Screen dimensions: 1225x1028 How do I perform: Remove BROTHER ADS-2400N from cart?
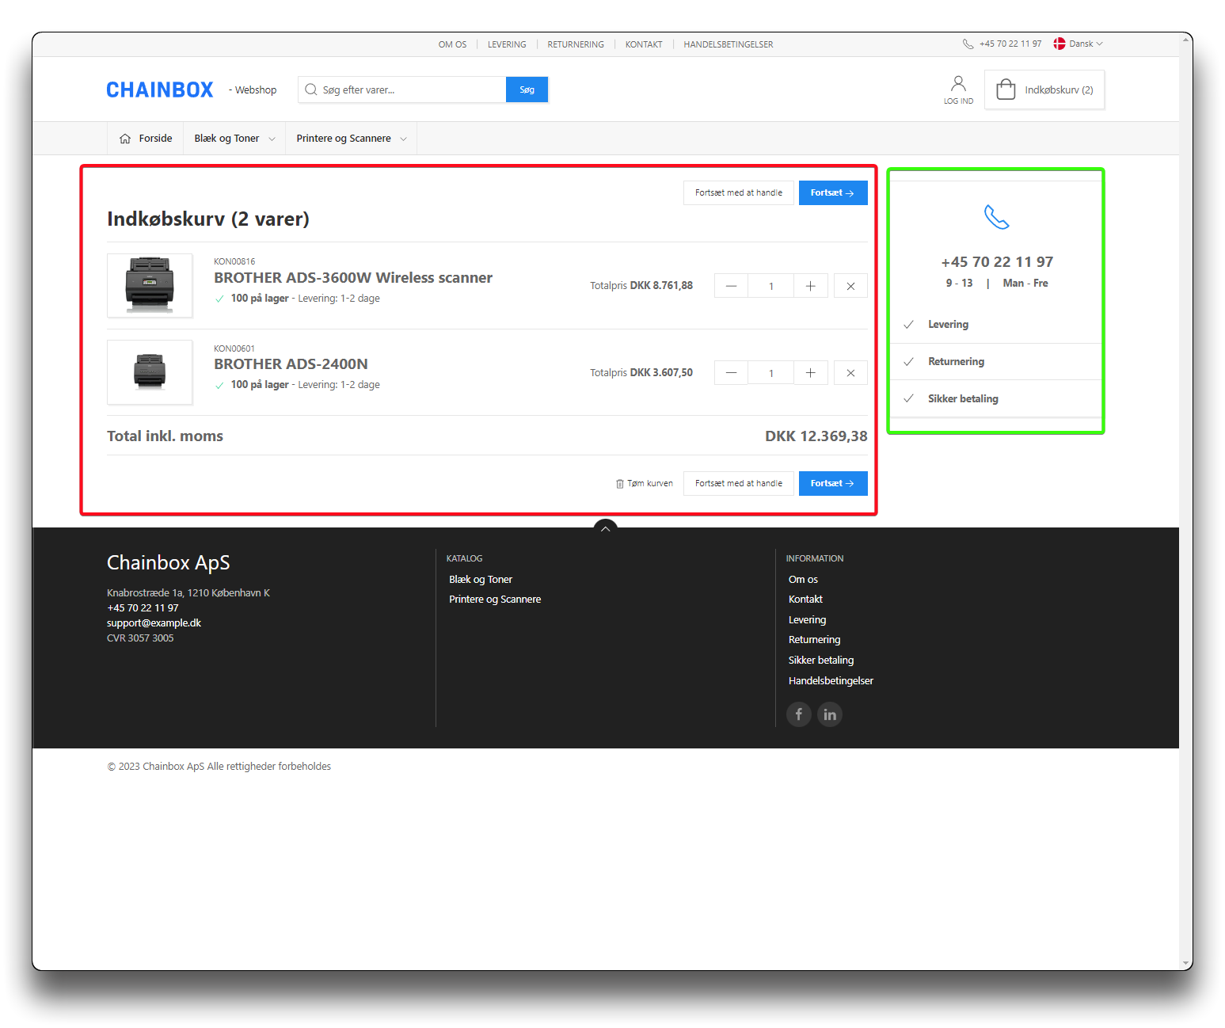(850, 373)
